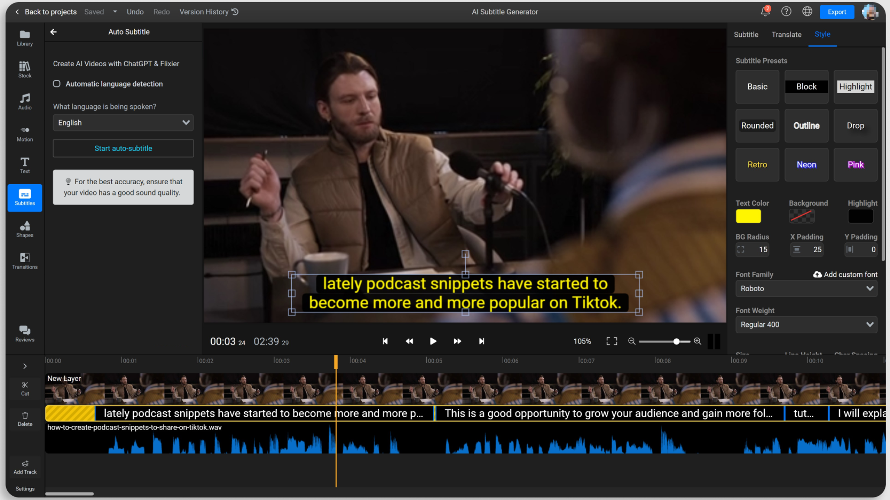Click the notifications bell icon

point(765,12)
